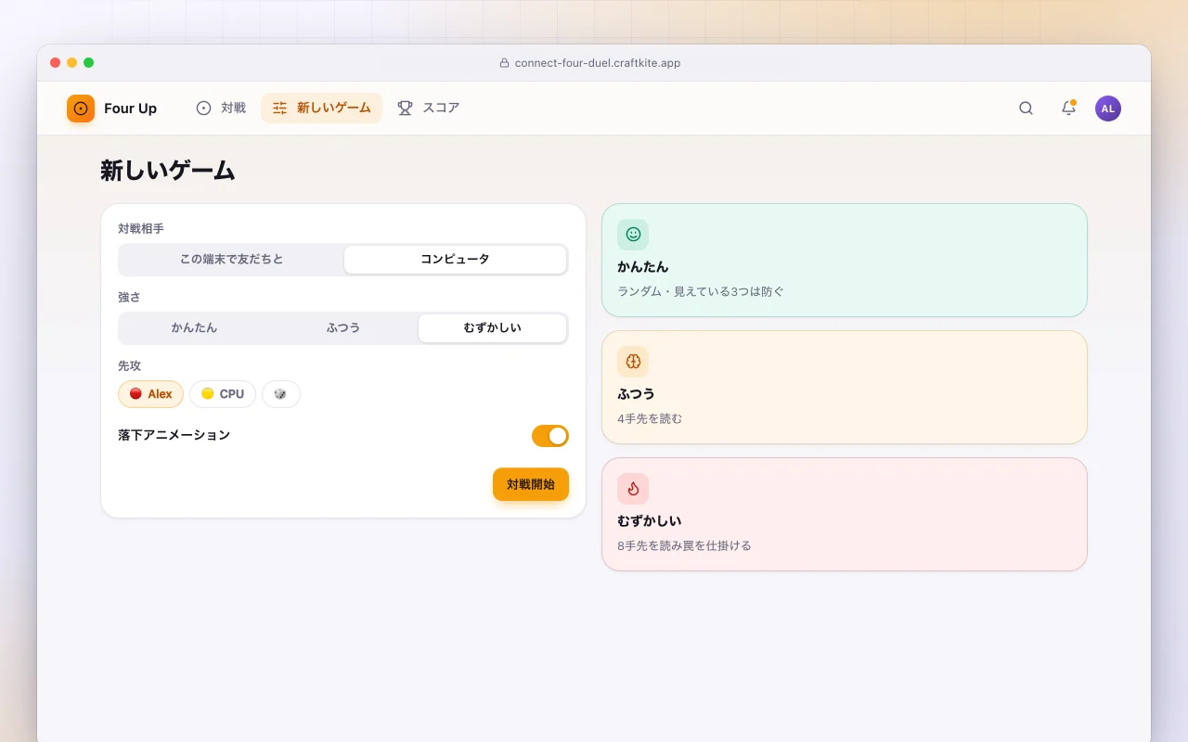Click the Four Up logo icon
The width and height of the screenshot is (1188, 742).
coord(81,109)
